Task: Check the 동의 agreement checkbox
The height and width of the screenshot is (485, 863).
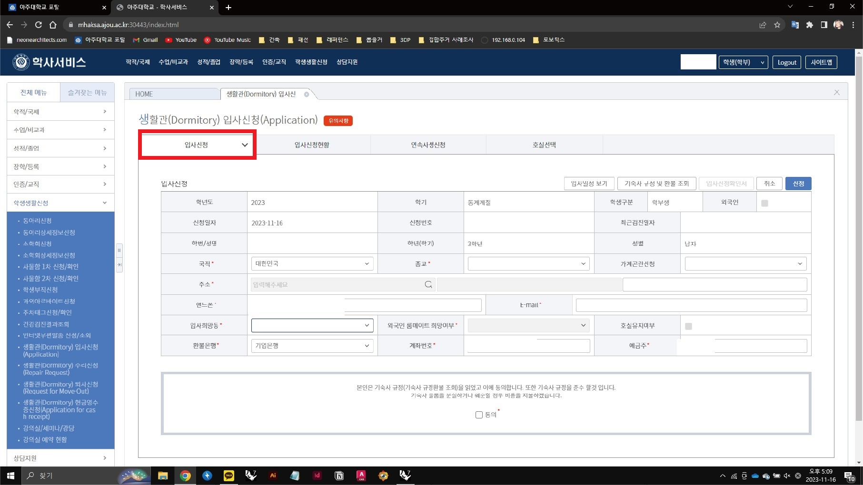Action: tap(479, 415)
